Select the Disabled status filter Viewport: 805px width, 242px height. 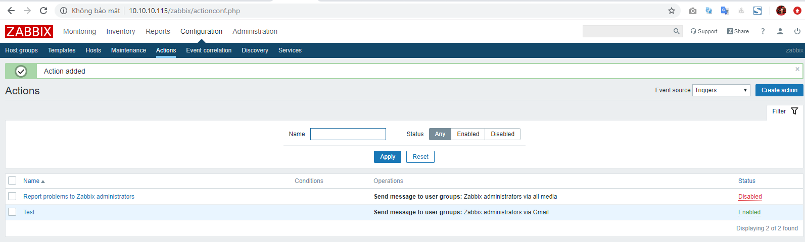[502, 134]
